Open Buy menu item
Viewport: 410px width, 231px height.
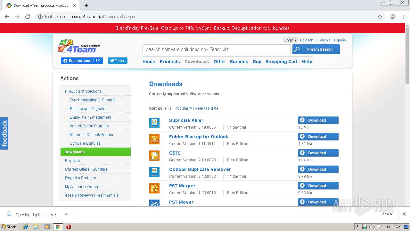257,62
